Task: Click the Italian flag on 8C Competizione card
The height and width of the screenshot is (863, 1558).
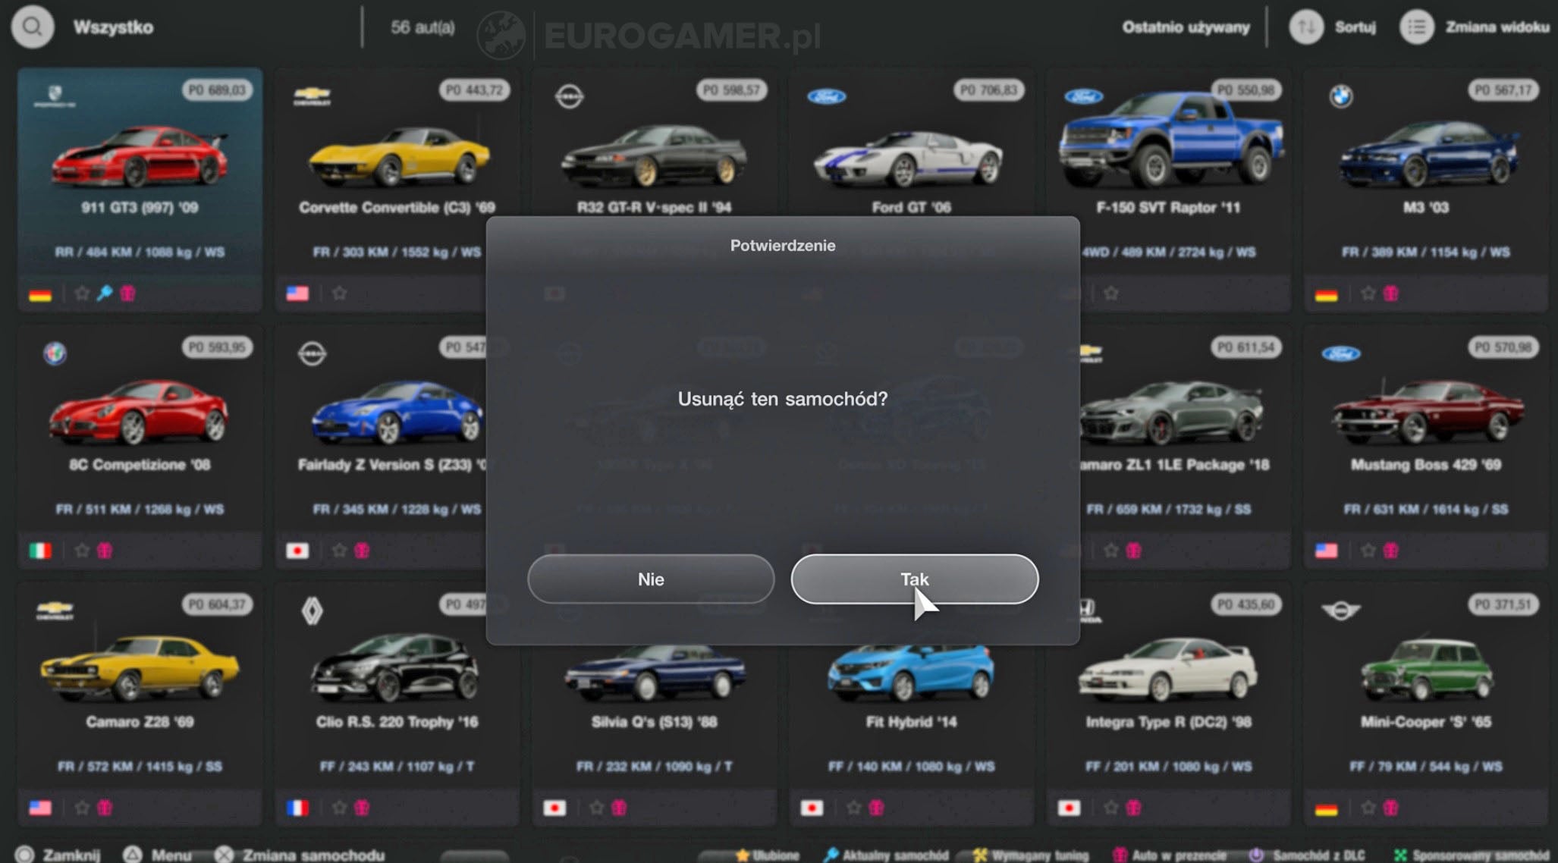Action: click(40, 551)
